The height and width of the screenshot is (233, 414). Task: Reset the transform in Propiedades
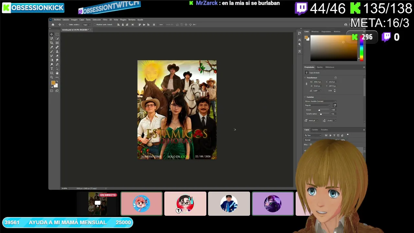[x=335, y=78]
